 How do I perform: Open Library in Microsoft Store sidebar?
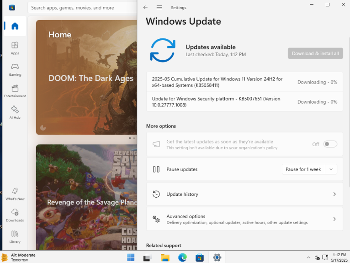[x=15, y=237]
